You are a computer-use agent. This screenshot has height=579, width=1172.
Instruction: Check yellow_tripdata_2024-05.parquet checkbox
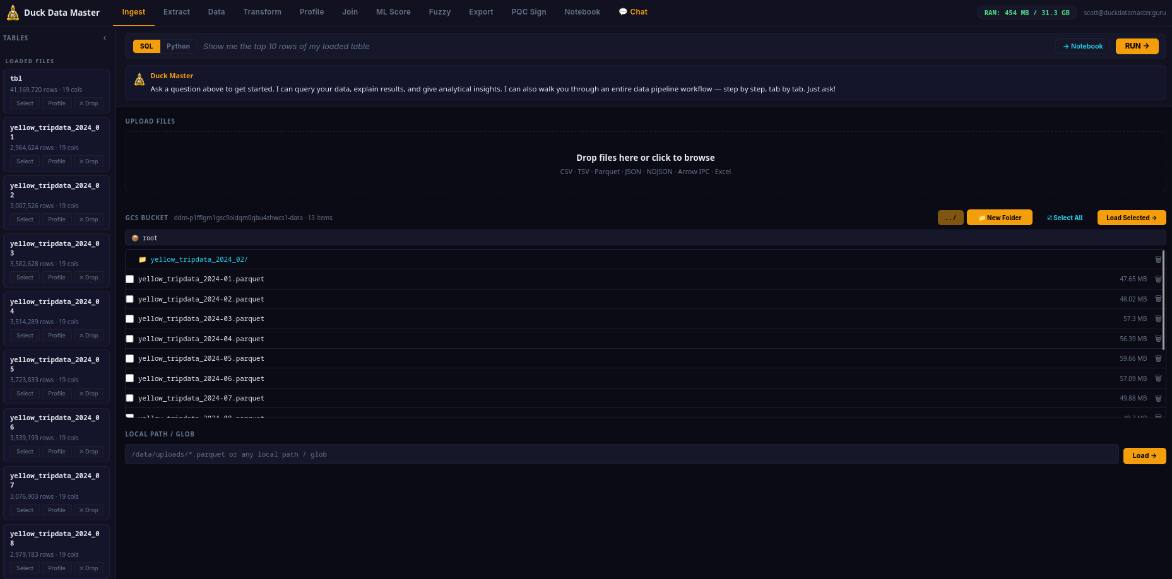point(129,358)
